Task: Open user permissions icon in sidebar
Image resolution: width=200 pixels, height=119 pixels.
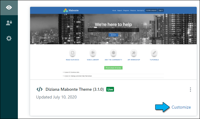Action: (x=9, y=23)
